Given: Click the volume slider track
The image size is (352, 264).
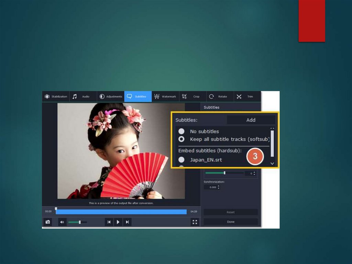Looking at the screenshot, I should point(78,222).
